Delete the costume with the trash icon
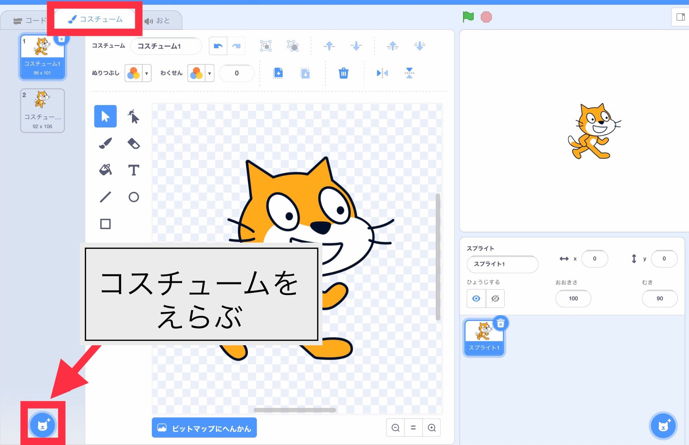Viewport: 689px width, 445px height. (343, 73)
